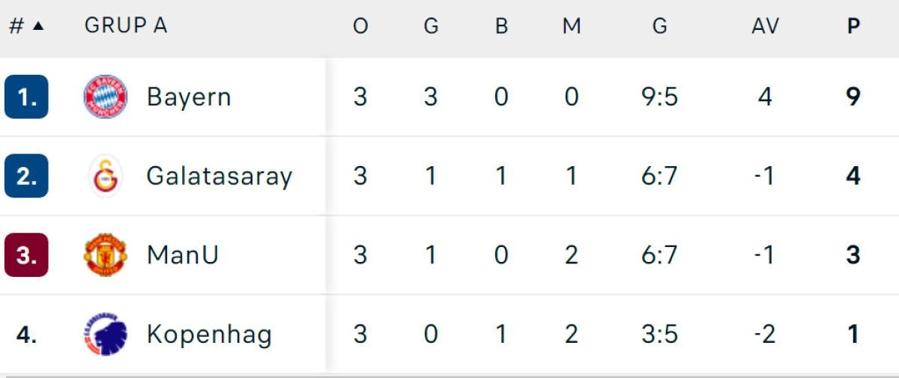Sort by the B draws column header
Viewport: 899px width, 378px height.
pos(501,26)
